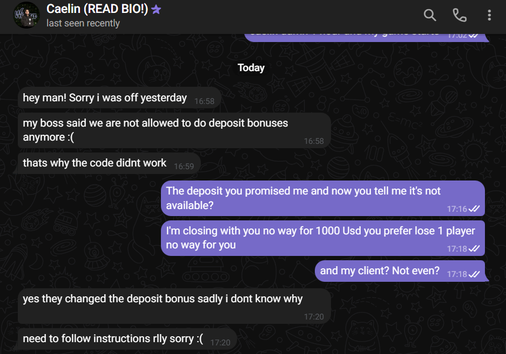Click 'they changed the deposit bonus' message

pos(163,299)
